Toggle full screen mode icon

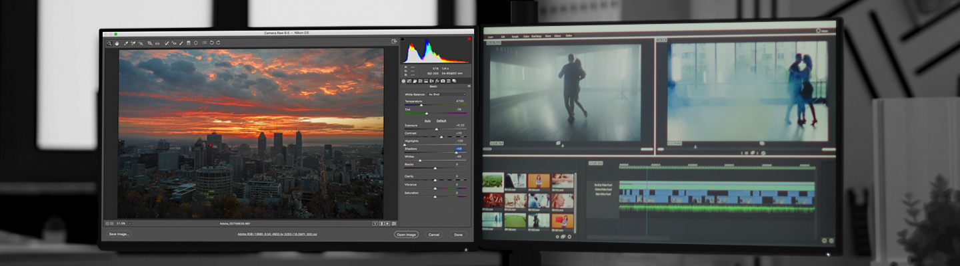tap(394, 42)
